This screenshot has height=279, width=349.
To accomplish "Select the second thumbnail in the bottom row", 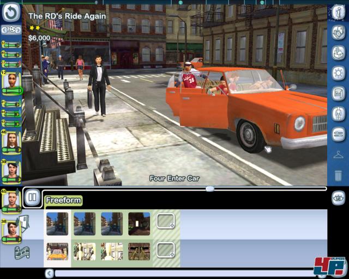I will click(85, 252).
